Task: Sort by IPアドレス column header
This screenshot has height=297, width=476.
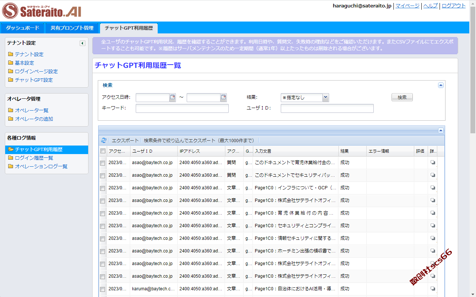Action: click(x=201, y=151)
